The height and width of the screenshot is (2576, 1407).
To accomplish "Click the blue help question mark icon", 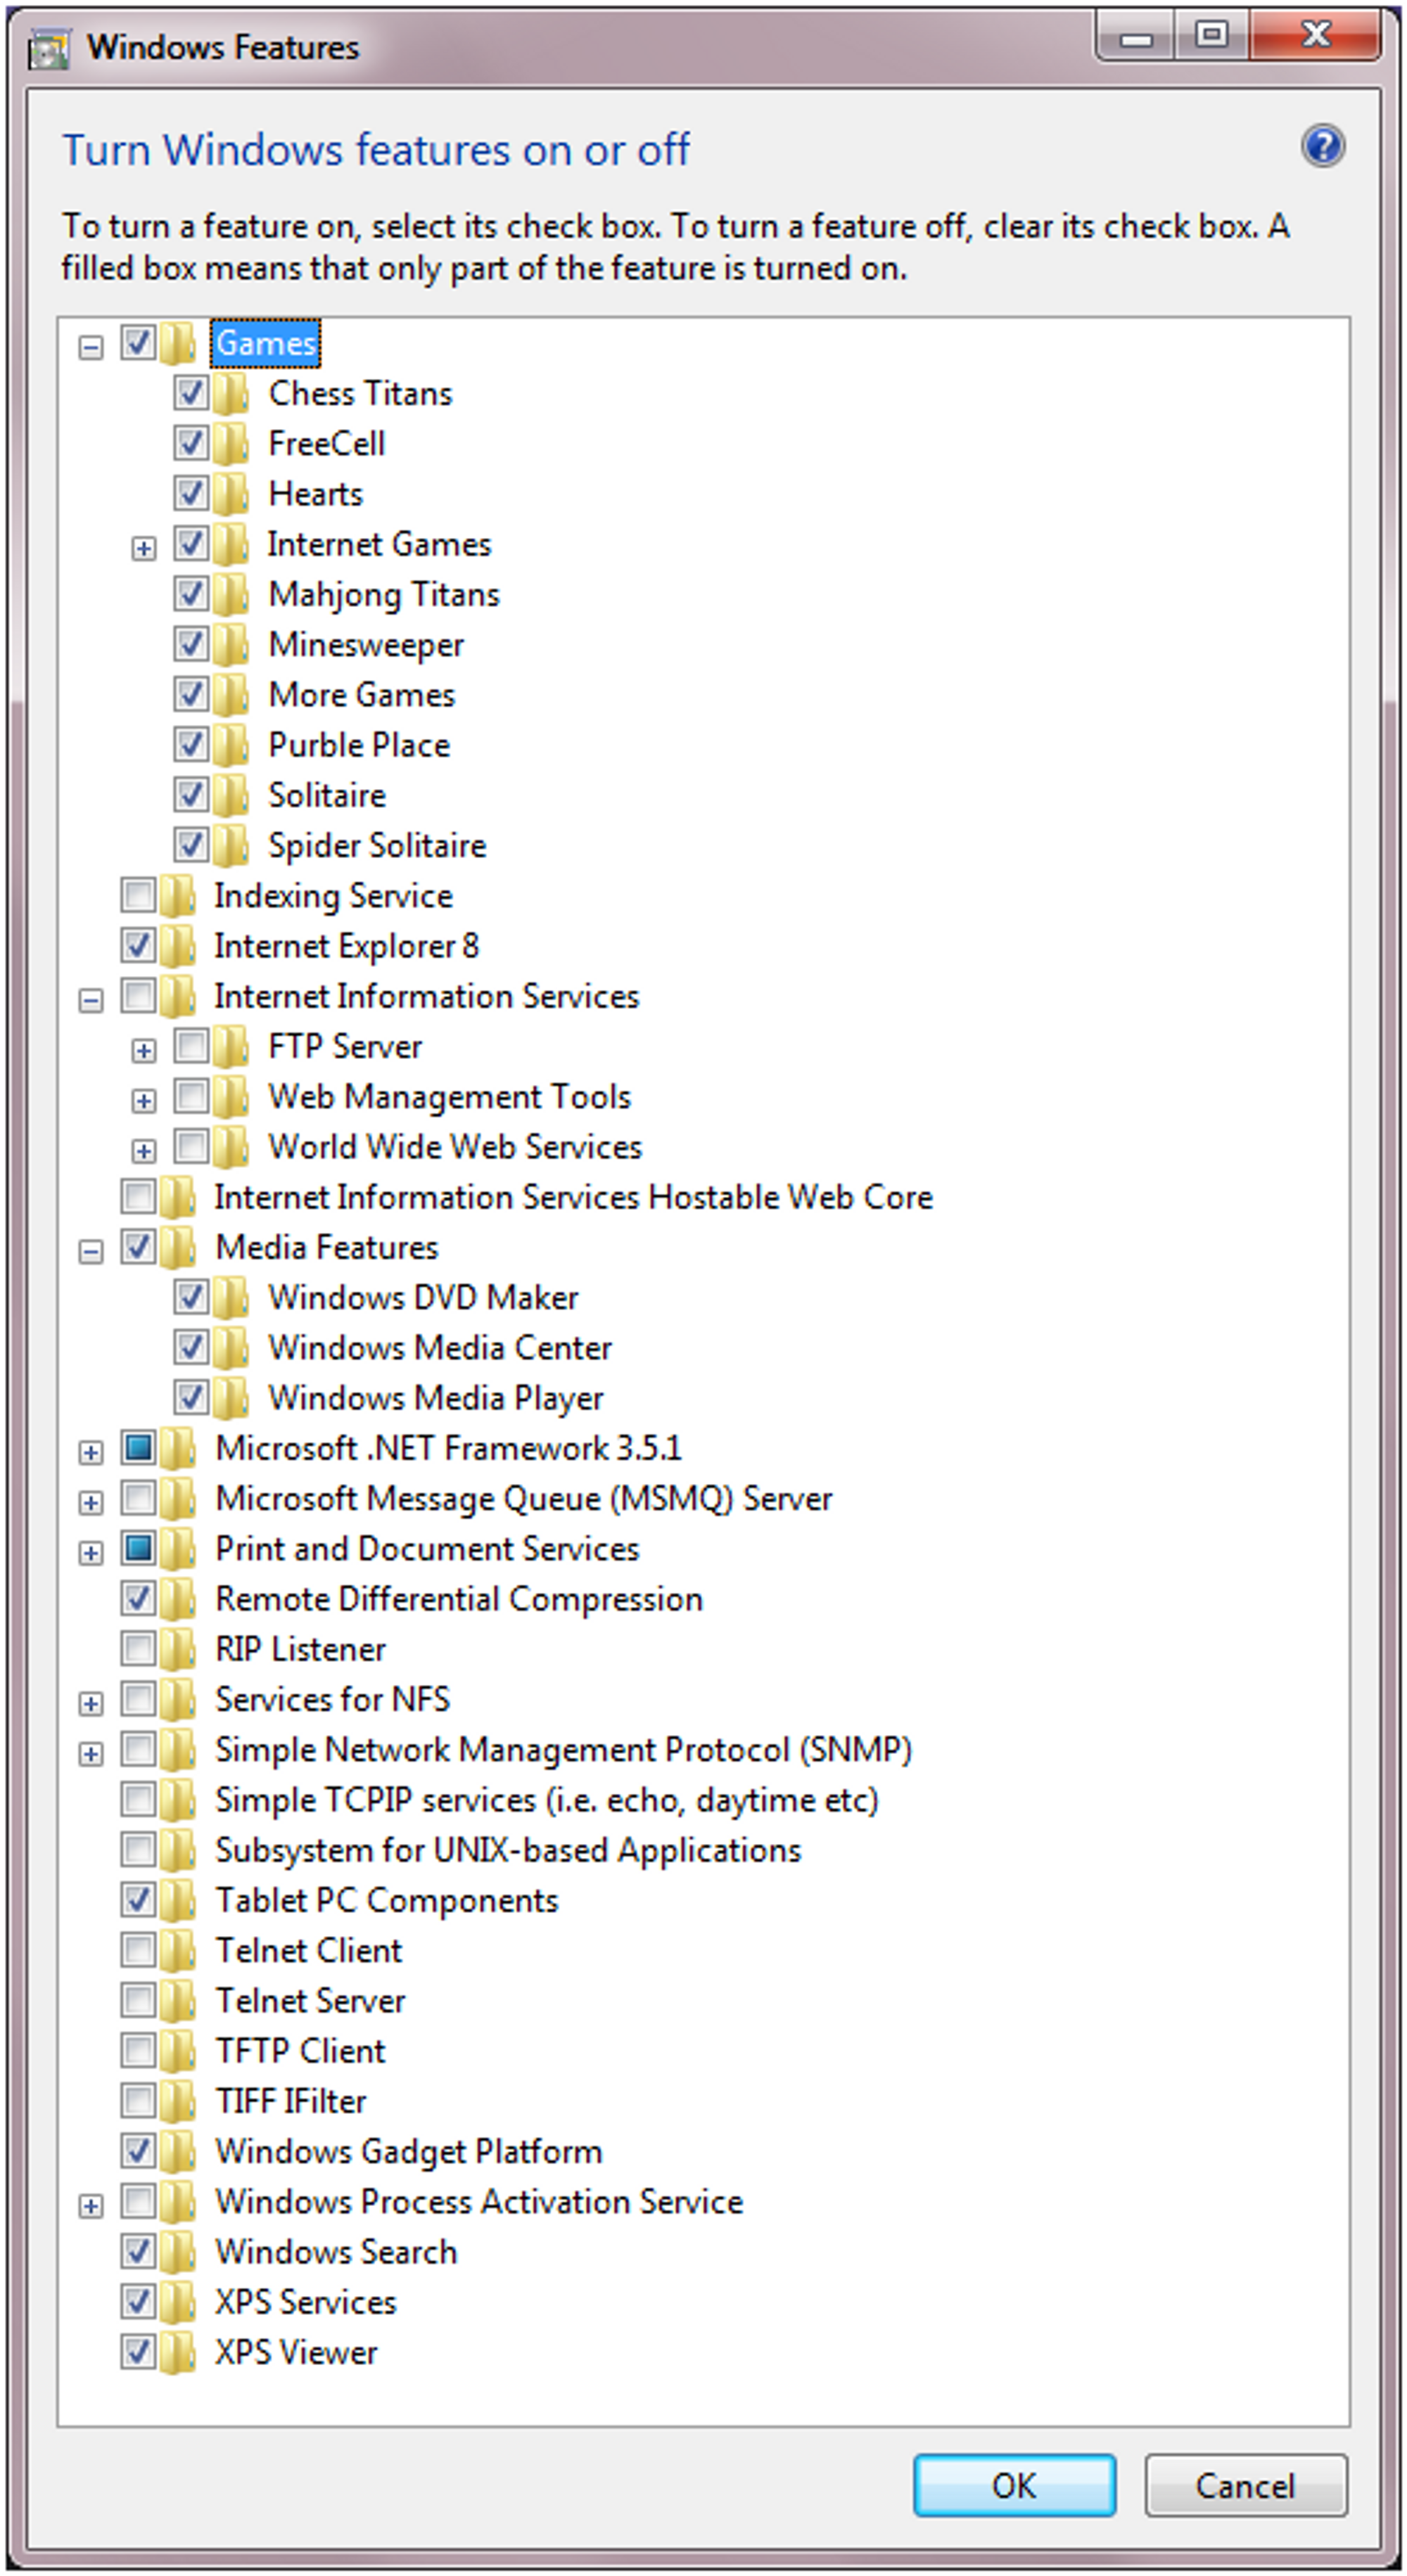I will point(1322,147).
